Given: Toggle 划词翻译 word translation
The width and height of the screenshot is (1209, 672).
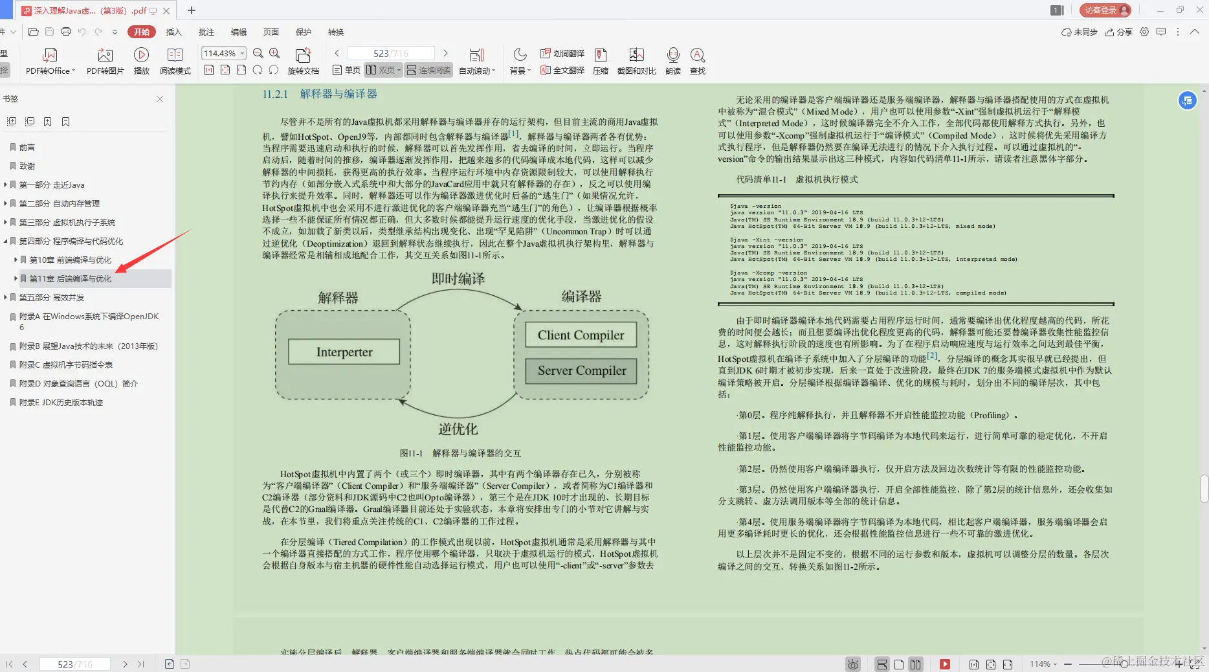Looking at the screenshot, I should [563, 53].
